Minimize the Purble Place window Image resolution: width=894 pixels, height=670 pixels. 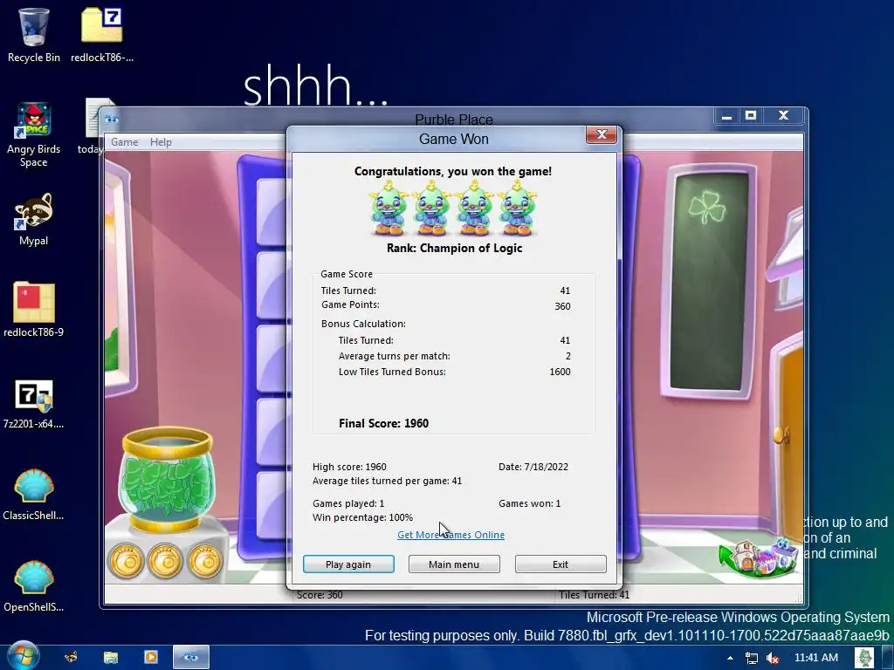coord(726,116)
